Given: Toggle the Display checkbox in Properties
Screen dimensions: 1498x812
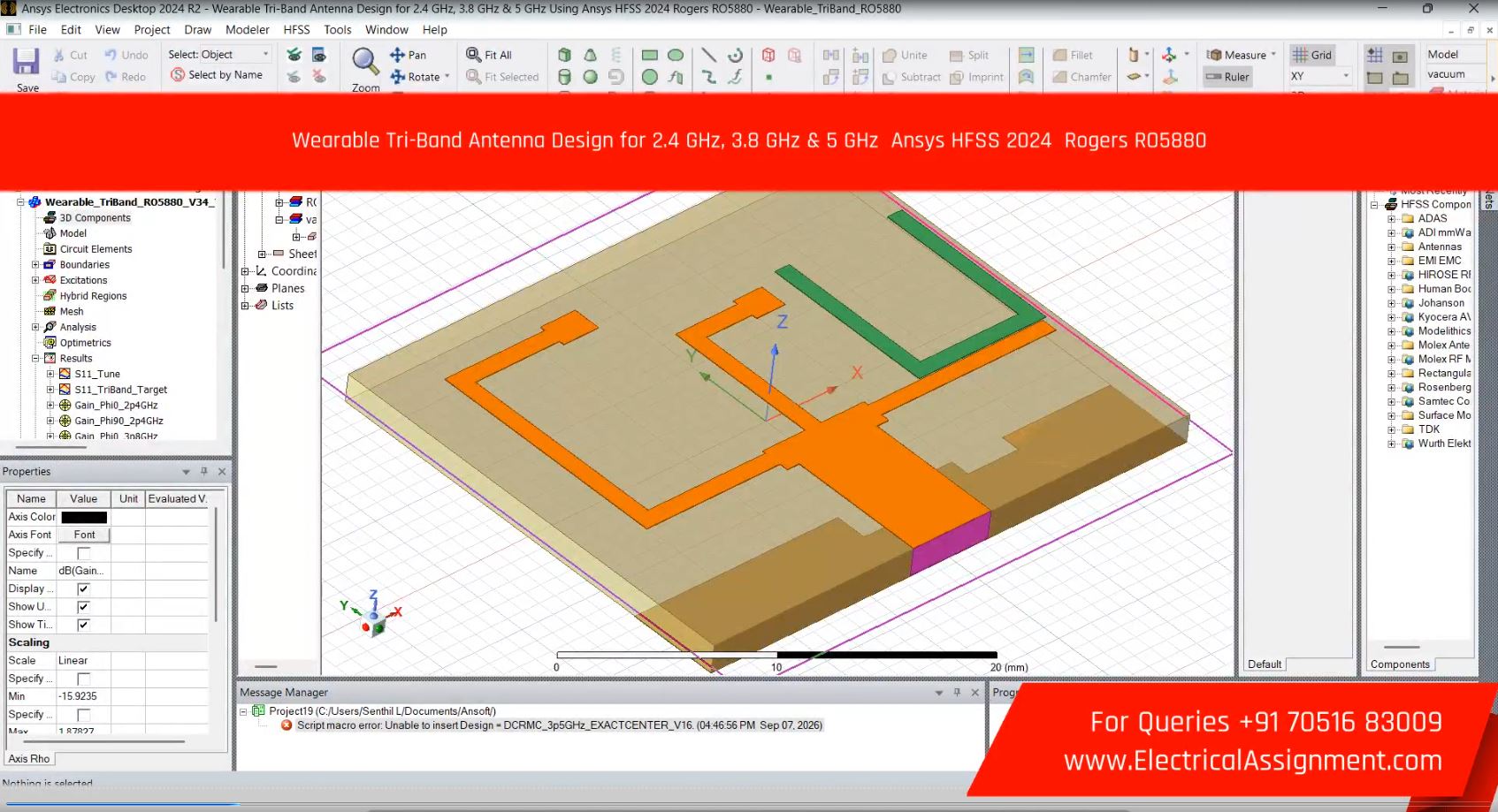Looking at the screenshot, I should pos(83,589).
